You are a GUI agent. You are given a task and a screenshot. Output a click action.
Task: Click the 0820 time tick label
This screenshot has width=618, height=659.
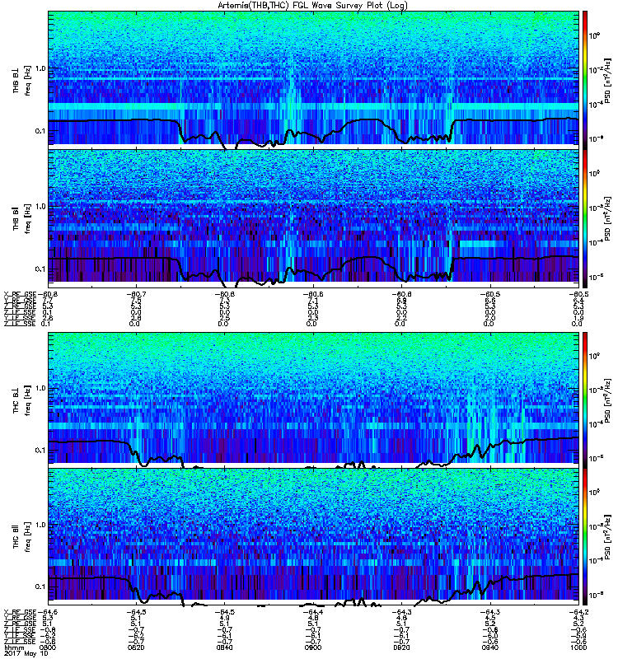(x=136, y=647)
